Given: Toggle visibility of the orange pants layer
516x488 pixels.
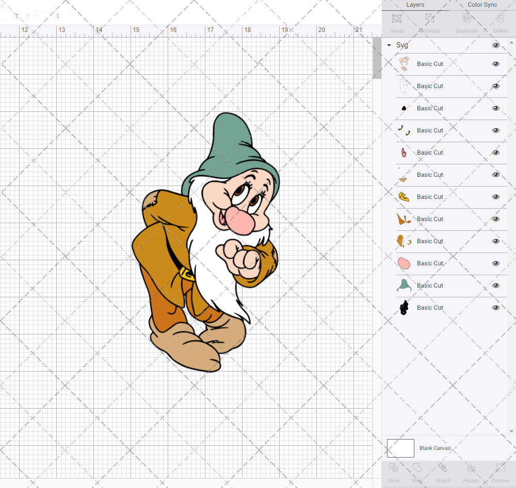Looking at the screenshot, I should point(495,219).
